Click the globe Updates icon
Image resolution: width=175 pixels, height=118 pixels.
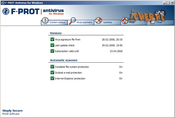pyautogui.click(x=98, y=20)
